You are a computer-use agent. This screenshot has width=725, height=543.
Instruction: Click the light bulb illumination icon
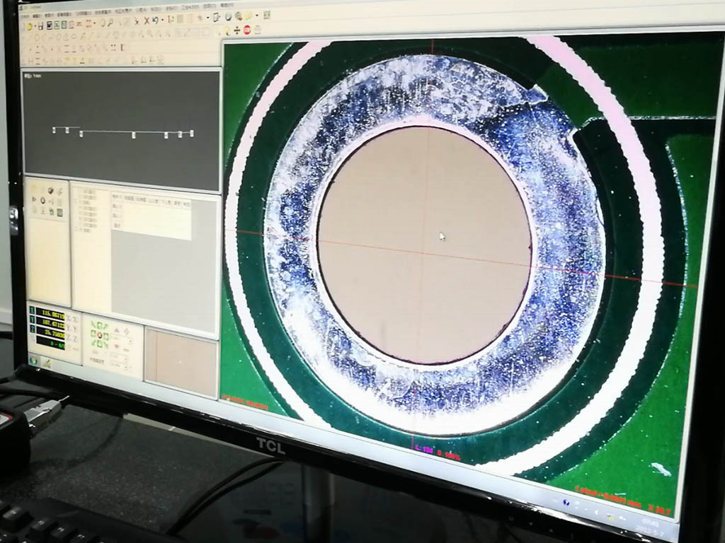227,30
